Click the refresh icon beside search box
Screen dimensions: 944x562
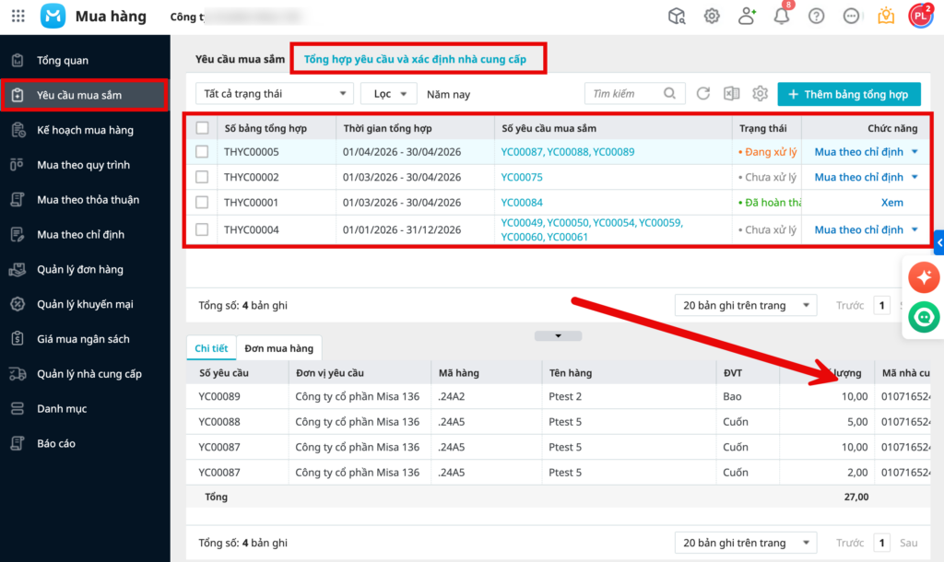coord(703,94)
